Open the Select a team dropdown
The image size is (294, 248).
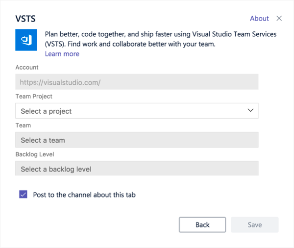click(137, 140)
